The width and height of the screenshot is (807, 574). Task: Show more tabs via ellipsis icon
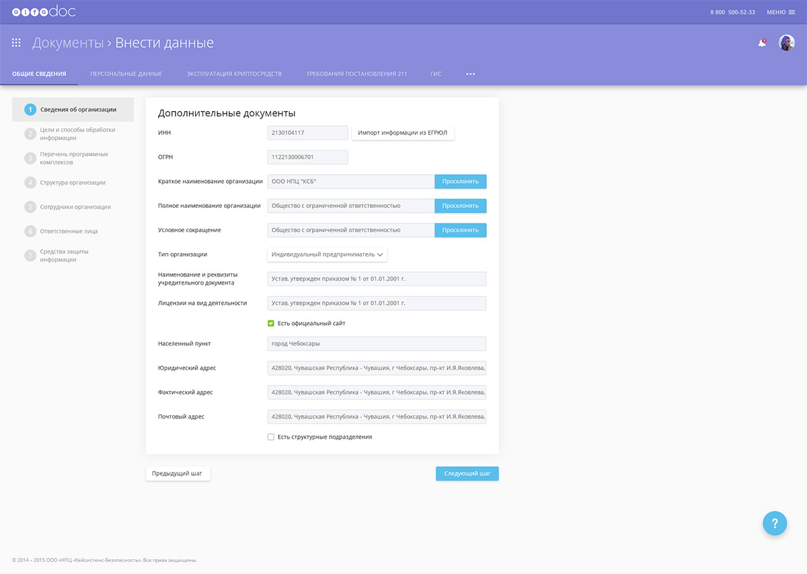[x=471, y=74]
